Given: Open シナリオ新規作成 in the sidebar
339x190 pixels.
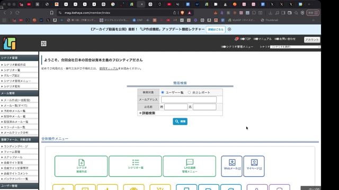Looking at the screenshot, I should [15, 64].
